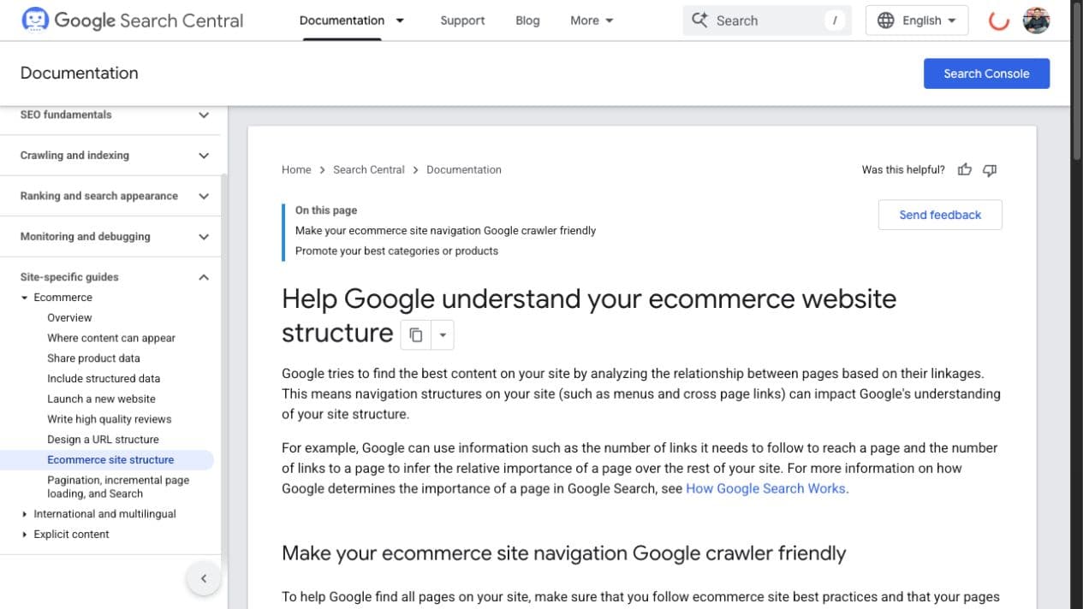Click the Documentation header title

79,74
